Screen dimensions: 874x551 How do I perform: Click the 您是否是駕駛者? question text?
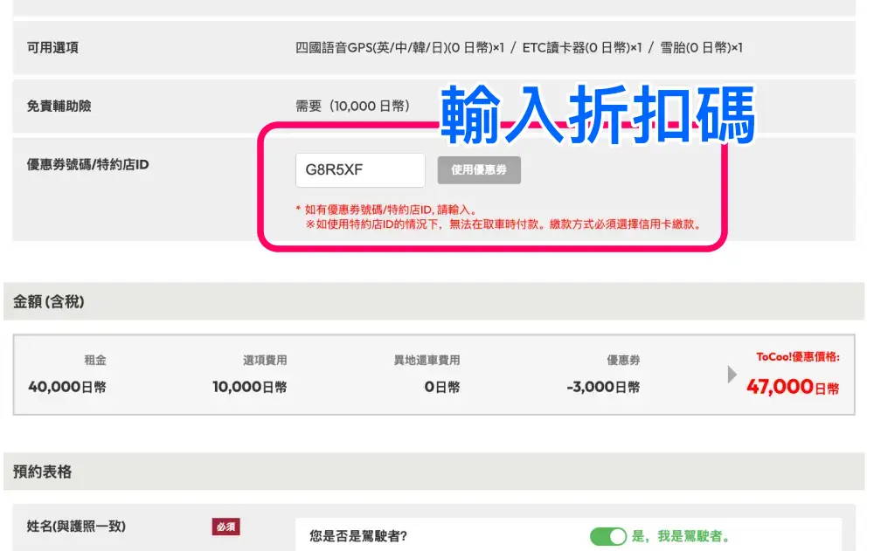(358, 536)
